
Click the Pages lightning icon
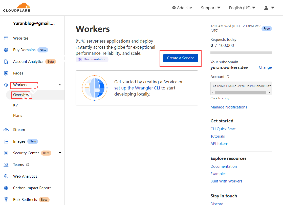(x=6, y=73)
